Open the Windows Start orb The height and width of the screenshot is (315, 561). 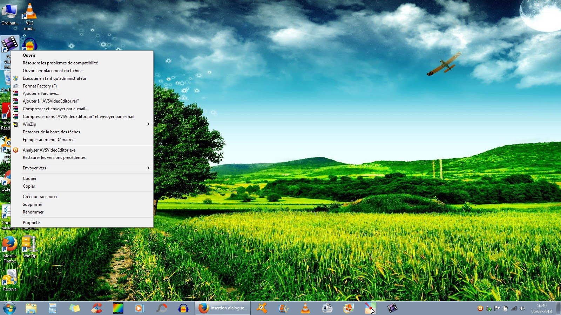[x=9, y=308]
